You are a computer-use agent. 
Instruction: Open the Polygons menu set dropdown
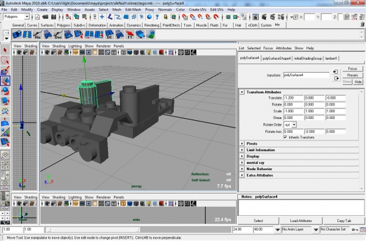(27, 16)
